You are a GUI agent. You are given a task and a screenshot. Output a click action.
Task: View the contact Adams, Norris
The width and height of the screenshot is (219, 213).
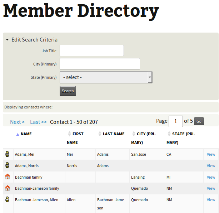(x=211, y=166)
